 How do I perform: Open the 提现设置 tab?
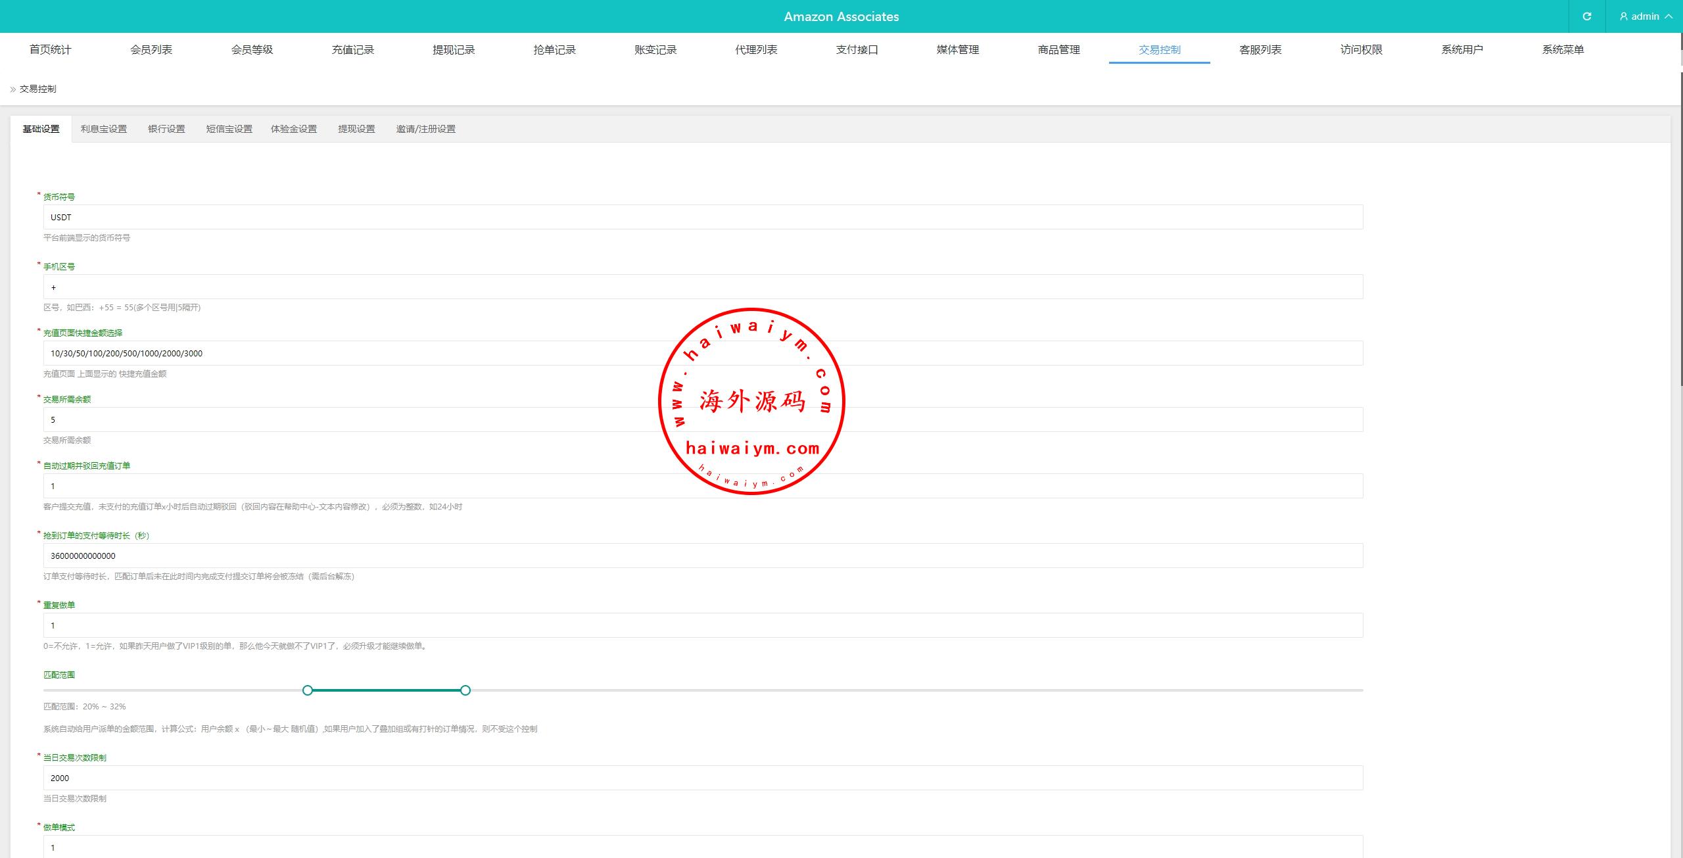[x=356, y=129]
